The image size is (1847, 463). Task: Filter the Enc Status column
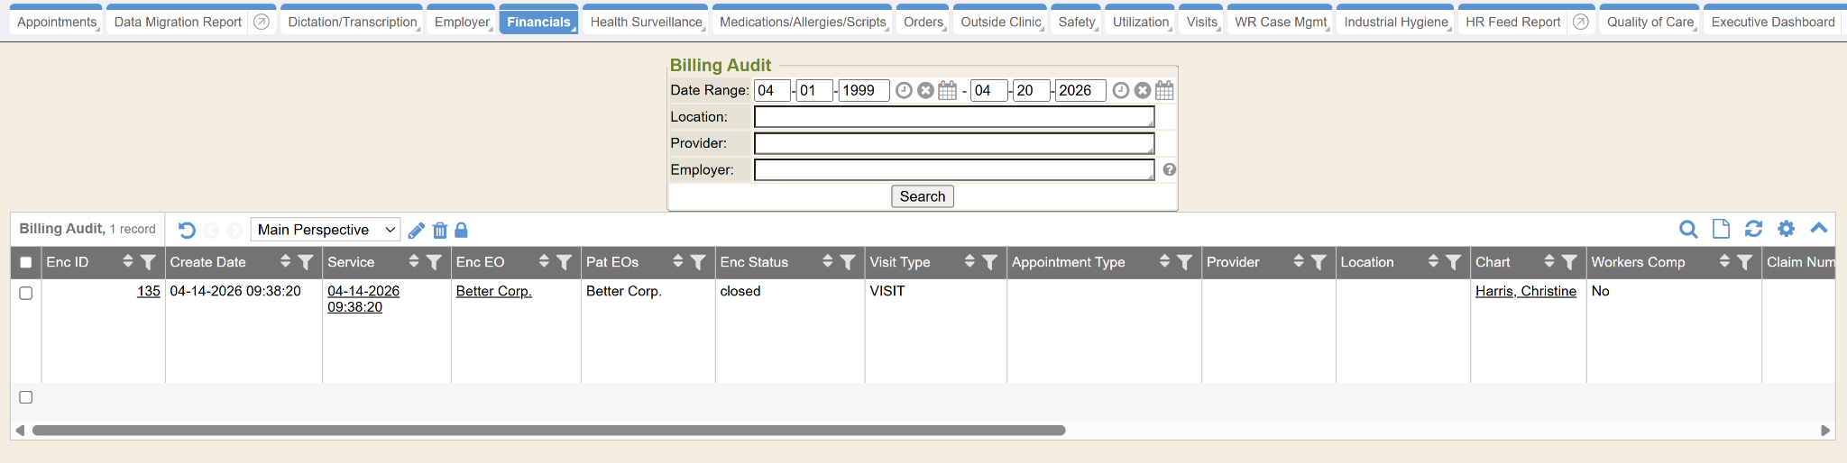coord(848,262)
